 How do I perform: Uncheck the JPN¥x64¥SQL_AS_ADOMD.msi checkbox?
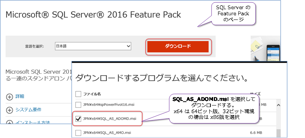pyautogui.click(x=78, y=119)
